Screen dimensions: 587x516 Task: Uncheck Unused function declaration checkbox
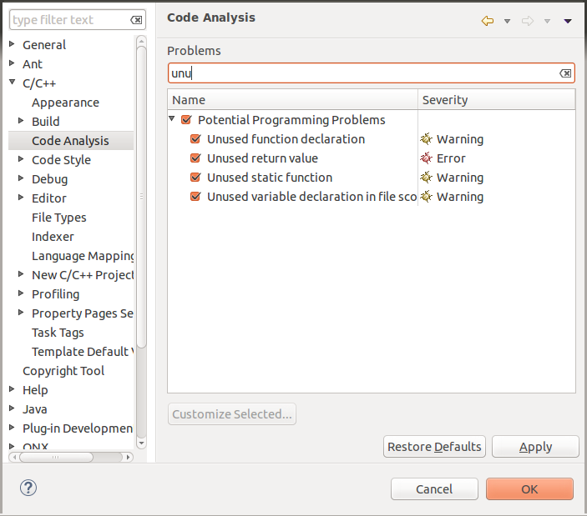click(195, 139)
